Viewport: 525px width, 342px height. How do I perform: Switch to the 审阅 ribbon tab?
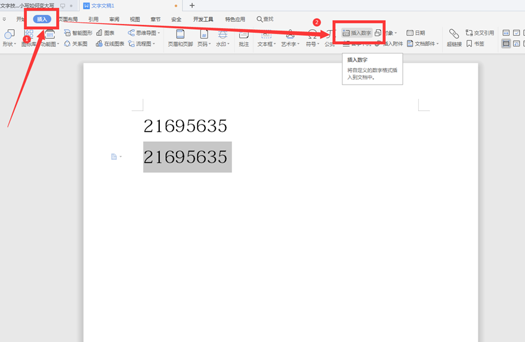[114, 19]
